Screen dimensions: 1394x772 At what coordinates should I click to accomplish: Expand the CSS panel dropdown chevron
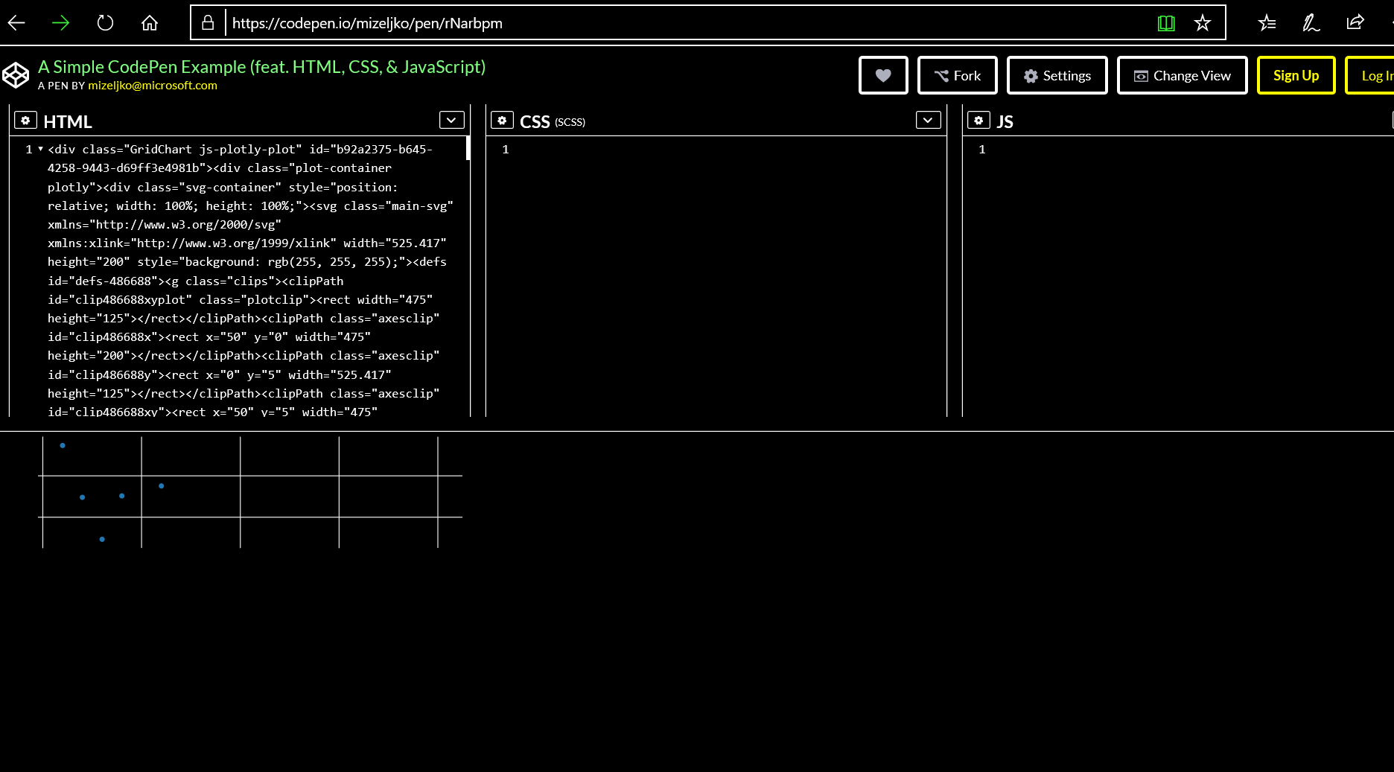click(x=928, y=120)
